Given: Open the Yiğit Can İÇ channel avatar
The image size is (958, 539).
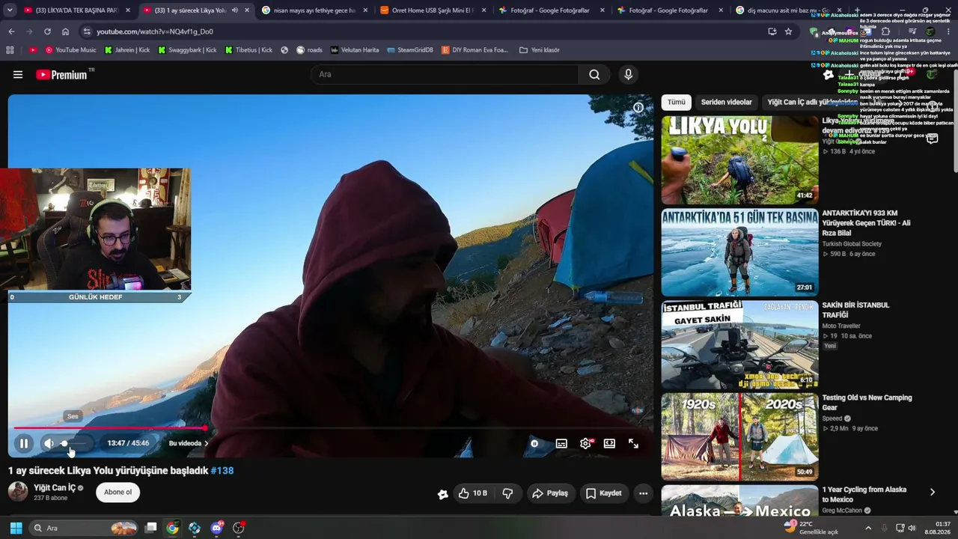Looking at the screenshot, I should click(18, 492).
